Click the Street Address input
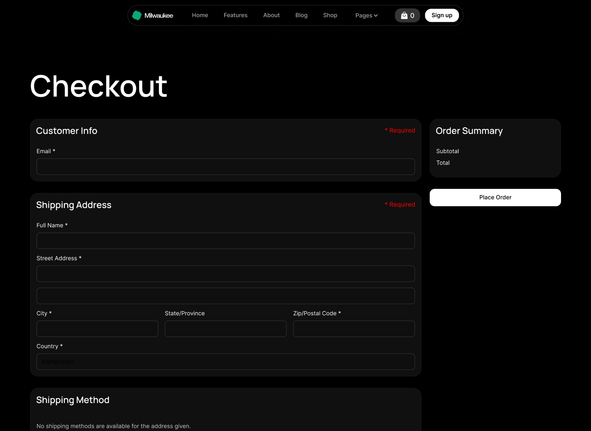The height and width of the screenshot is (431, 591). point(226,273)
